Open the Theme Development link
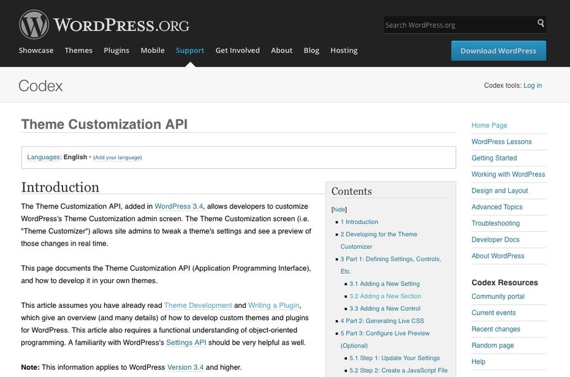 pos(198,305)
